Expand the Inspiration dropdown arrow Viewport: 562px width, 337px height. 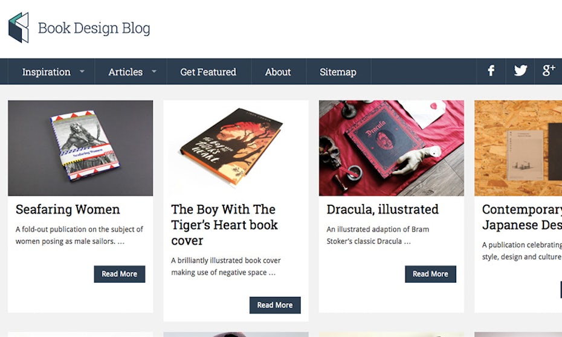[x=82, y=71]
